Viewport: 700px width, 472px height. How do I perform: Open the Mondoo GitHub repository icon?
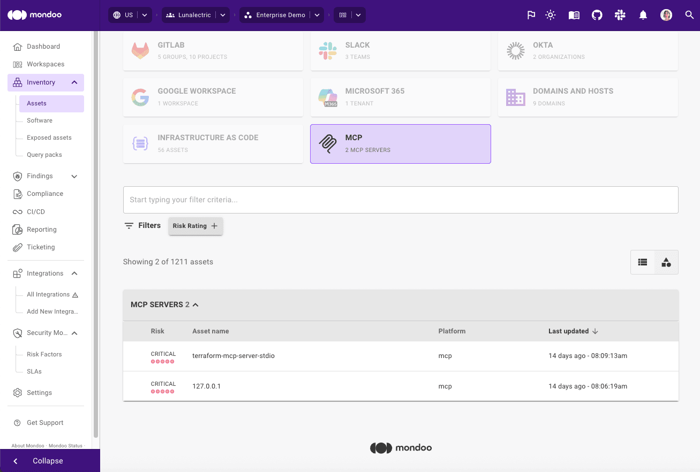tap(597, 15)
